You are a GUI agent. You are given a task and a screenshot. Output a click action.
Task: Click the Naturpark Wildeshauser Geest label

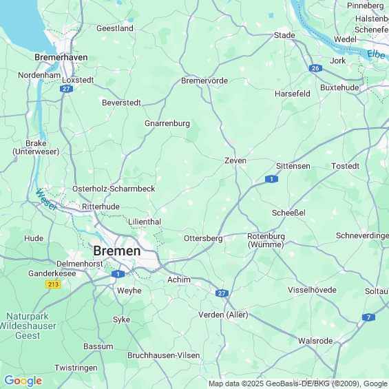28,326
